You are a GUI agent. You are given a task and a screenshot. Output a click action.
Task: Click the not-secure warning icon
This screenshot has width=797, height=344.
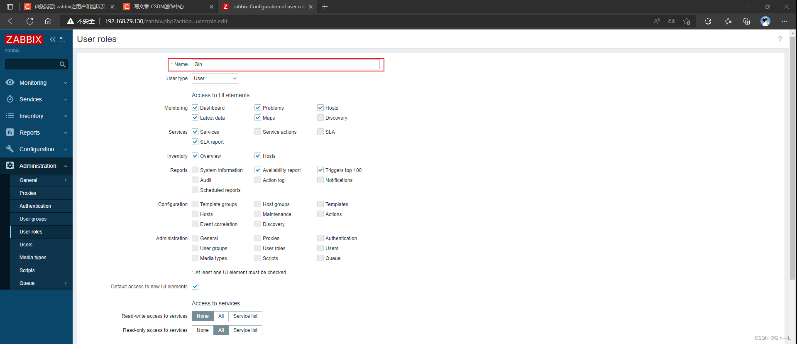pos(71,21)
